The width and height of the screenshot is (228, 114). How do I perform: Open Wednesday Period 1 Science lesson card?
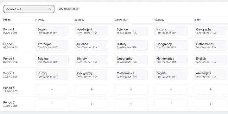coord(131,31)
